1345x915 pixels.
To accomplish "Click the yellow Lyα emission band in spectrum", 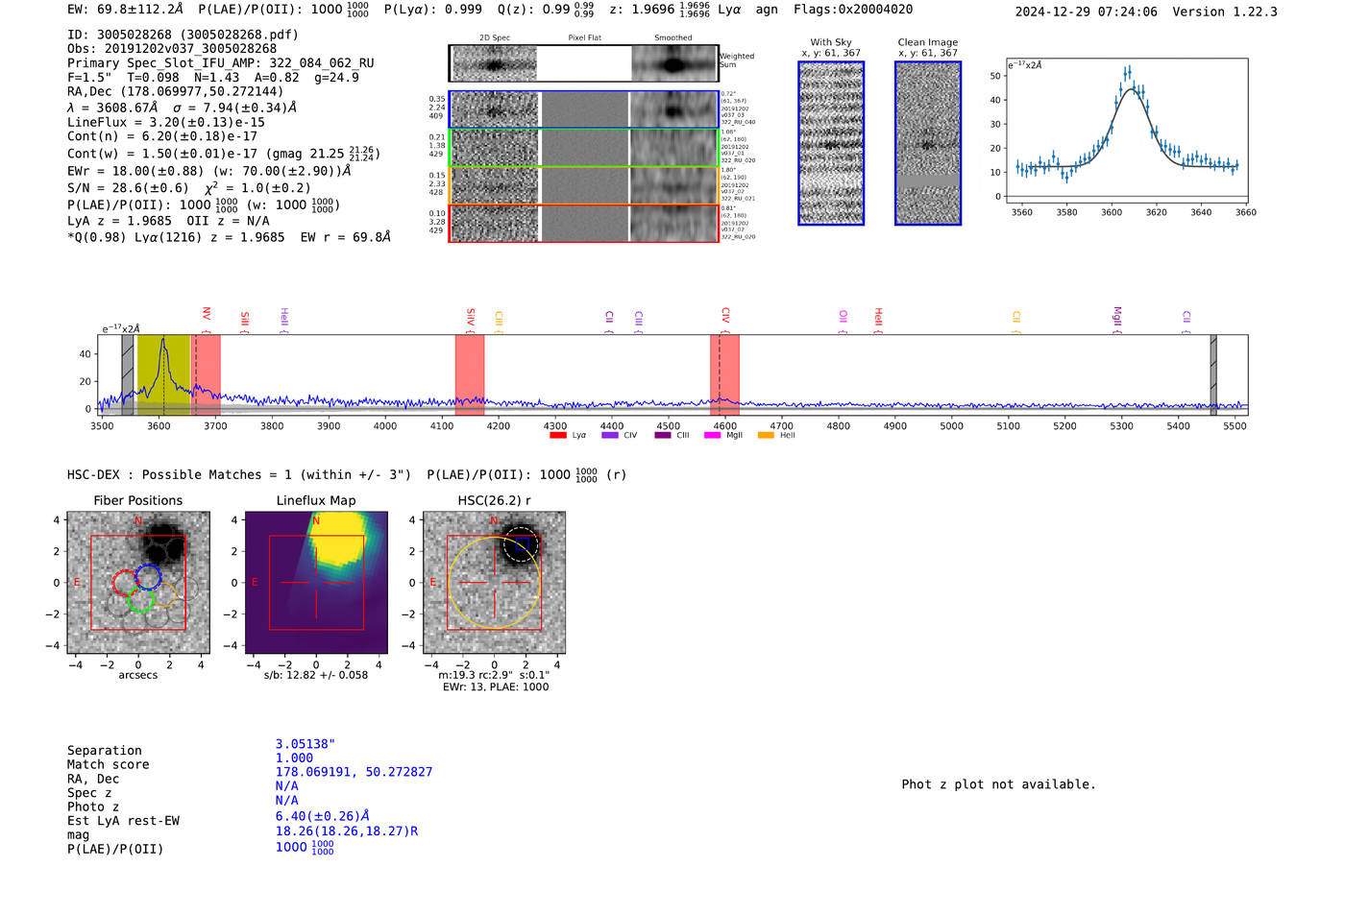I will (163, 374).
